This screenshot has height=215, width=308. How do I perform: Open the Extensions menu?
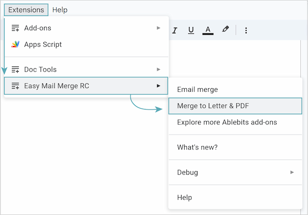point(26,10)
